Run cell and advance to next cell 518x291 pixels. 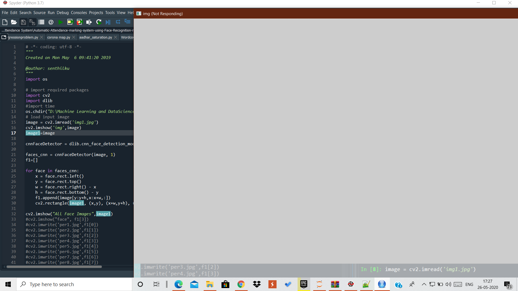79,22
